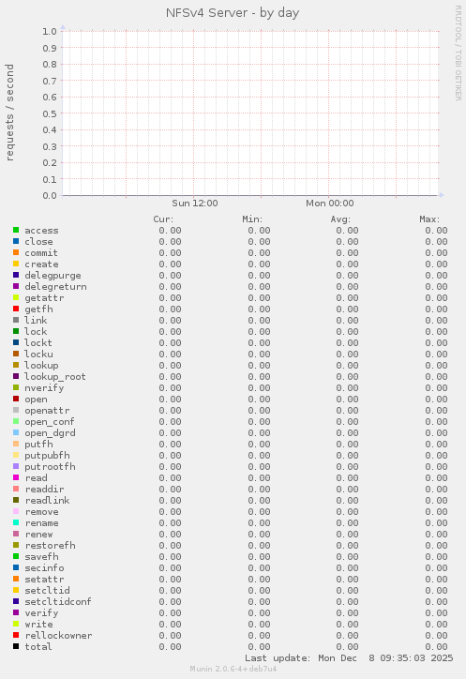Select the 'secinfo' legend label
Viewport: 466px width, 679px height.
pos(45,567)
